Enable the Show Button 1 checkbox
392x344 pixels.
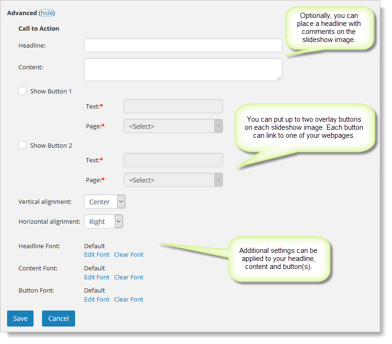(x=23, y=91)
